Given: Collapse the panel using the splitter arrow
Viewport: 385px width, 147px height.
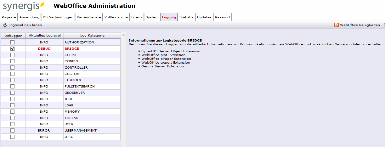Looking at the screenshot, I should (123, 35).
